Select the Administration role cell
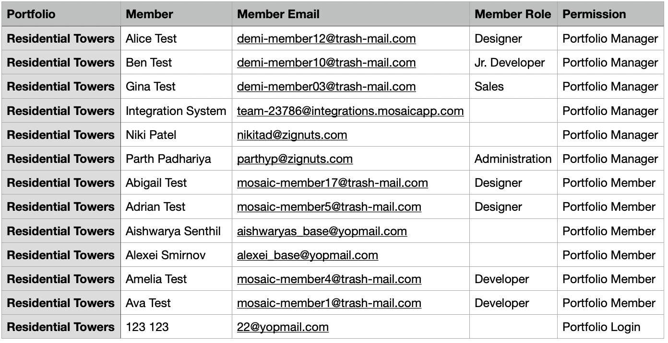Screen dimensions: 668x343 513,159
